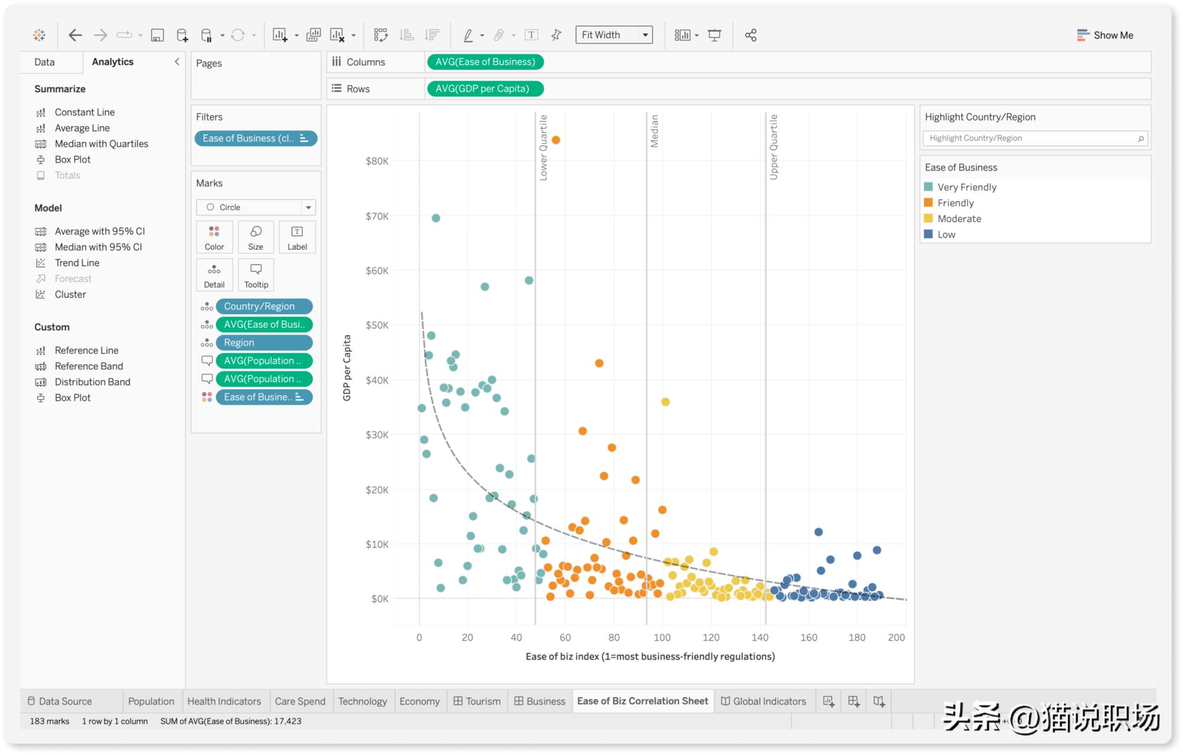
Task: Switch to the Data pane tab
Action: click(44, 62)
